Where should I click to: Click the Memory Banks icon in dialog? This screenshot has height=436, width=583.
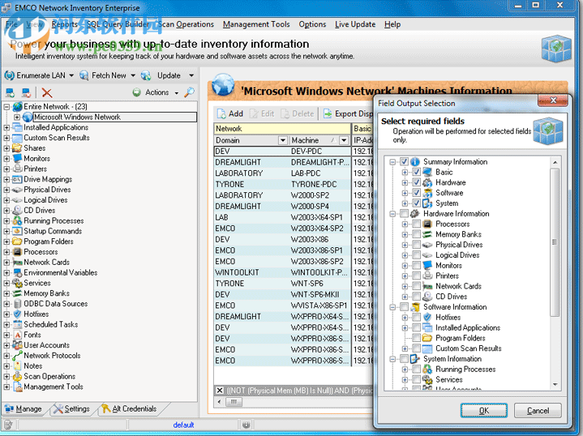point(427,234)
